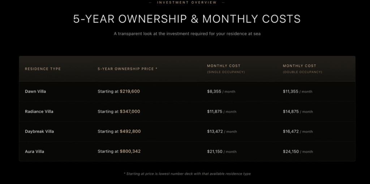Click the Aura Villa residence name

[x=35, y=152]
